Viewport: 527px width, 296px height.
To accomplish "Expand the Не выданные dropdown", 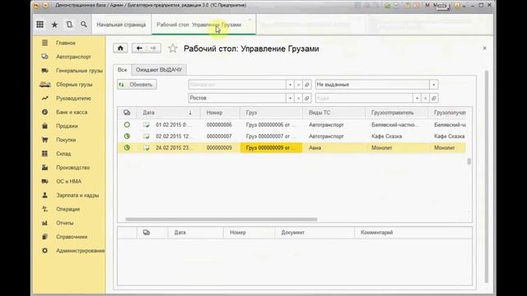I will pos(434,85).
